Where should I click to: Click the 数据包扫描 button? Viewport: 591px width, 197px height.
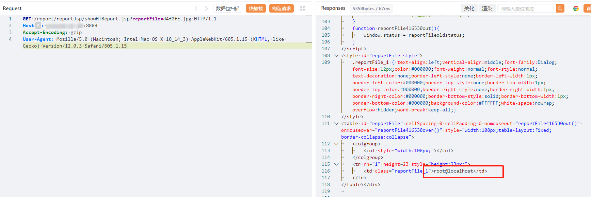click(x=228, y=8)
